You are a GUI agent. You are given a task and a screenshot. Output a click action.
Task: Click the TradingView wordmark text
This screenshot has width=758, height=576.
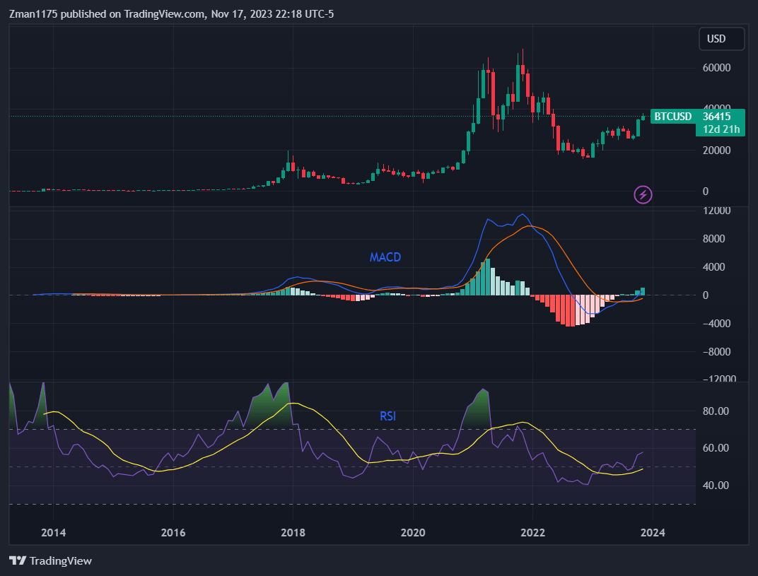60,561
